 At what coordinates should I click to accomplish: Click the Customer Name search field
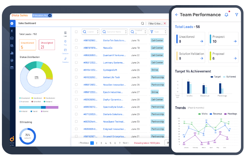[x=114, y=32]
